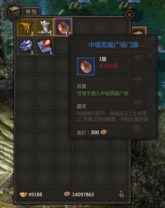Select the fire scroll book item

tap(44, 46)
